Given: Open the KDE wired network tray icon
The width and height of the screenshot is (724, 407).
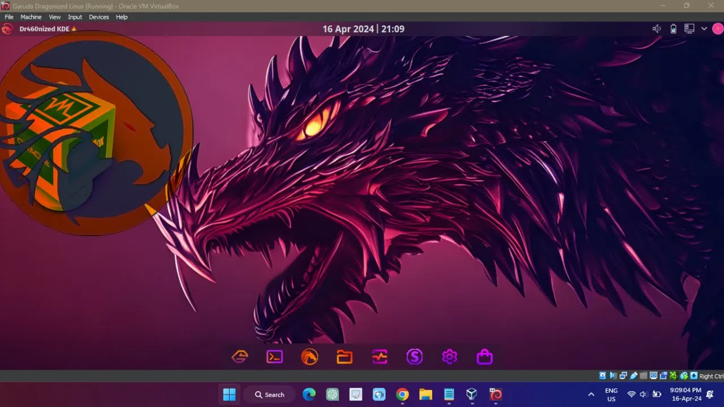Looking at the screenshot, I should [689, 29].
